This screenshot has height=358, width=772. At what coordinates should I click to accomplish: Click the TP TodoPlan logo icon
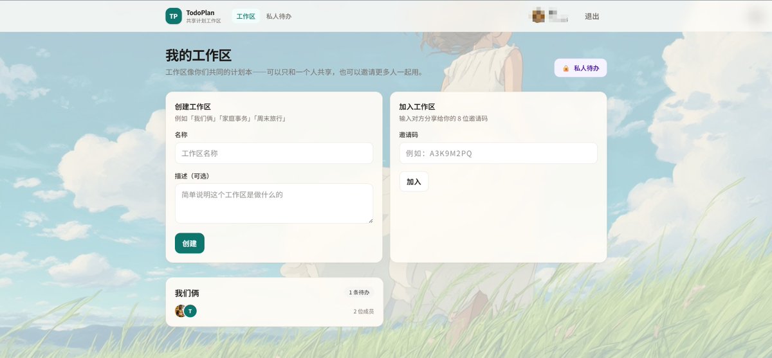(174, 16)
